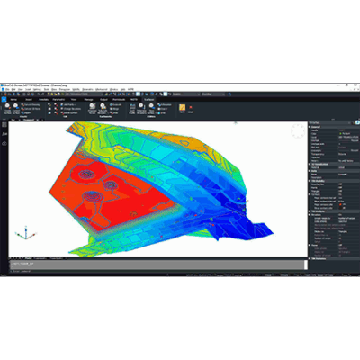Viewport: 360px width, 360px height.
Task: Select the Layout1 tab
Action: coord(40,258)
